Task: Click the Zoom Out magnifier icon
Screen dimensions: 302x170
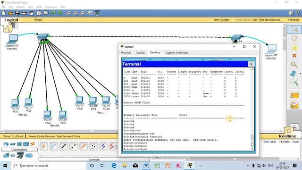Action: pos(82,13)
